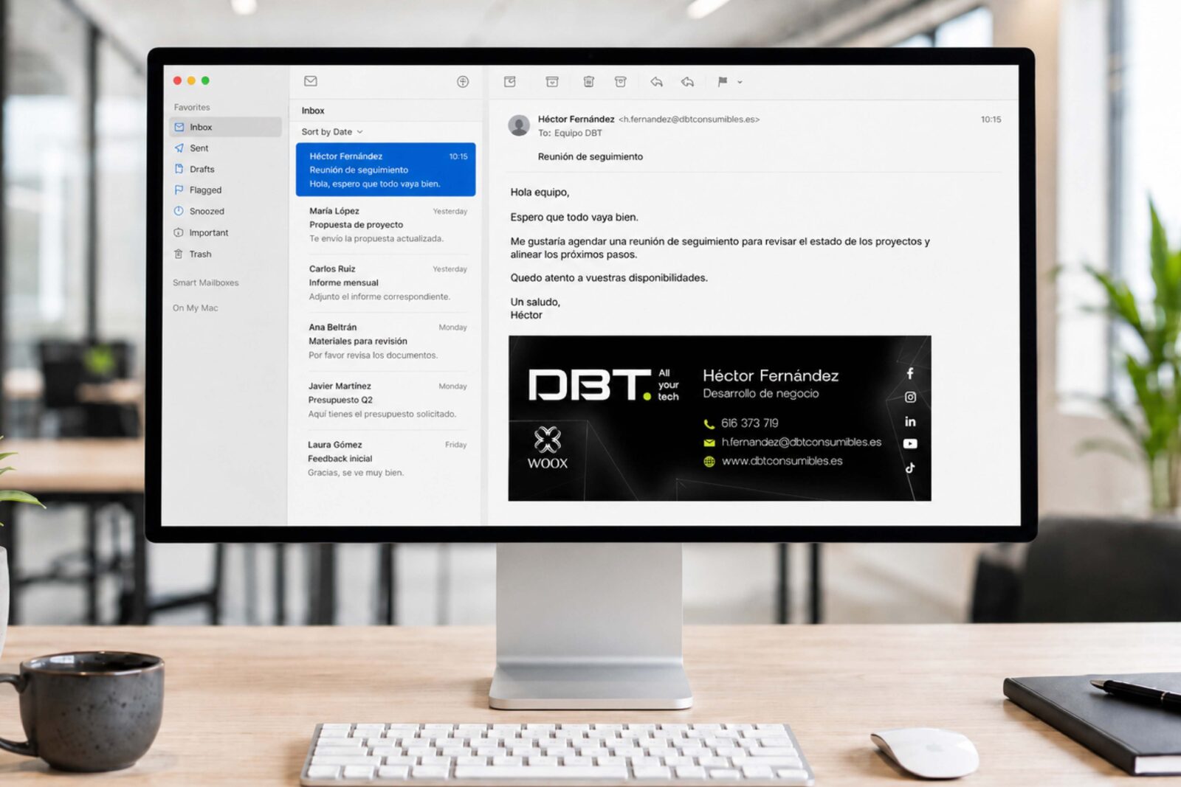Open the LinkedIn icon in the signature
The height and width of the screenshot is (787, 1181).
910,422
